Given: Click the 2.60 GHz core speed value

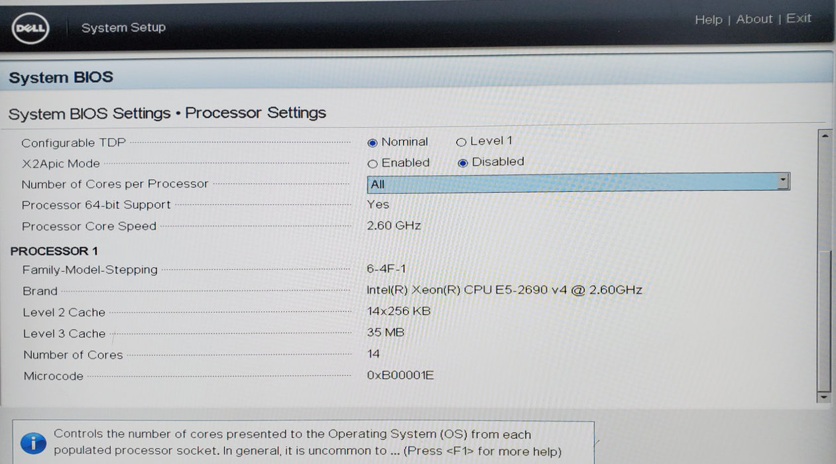Looking at the screenshot, I should [394, 225].
